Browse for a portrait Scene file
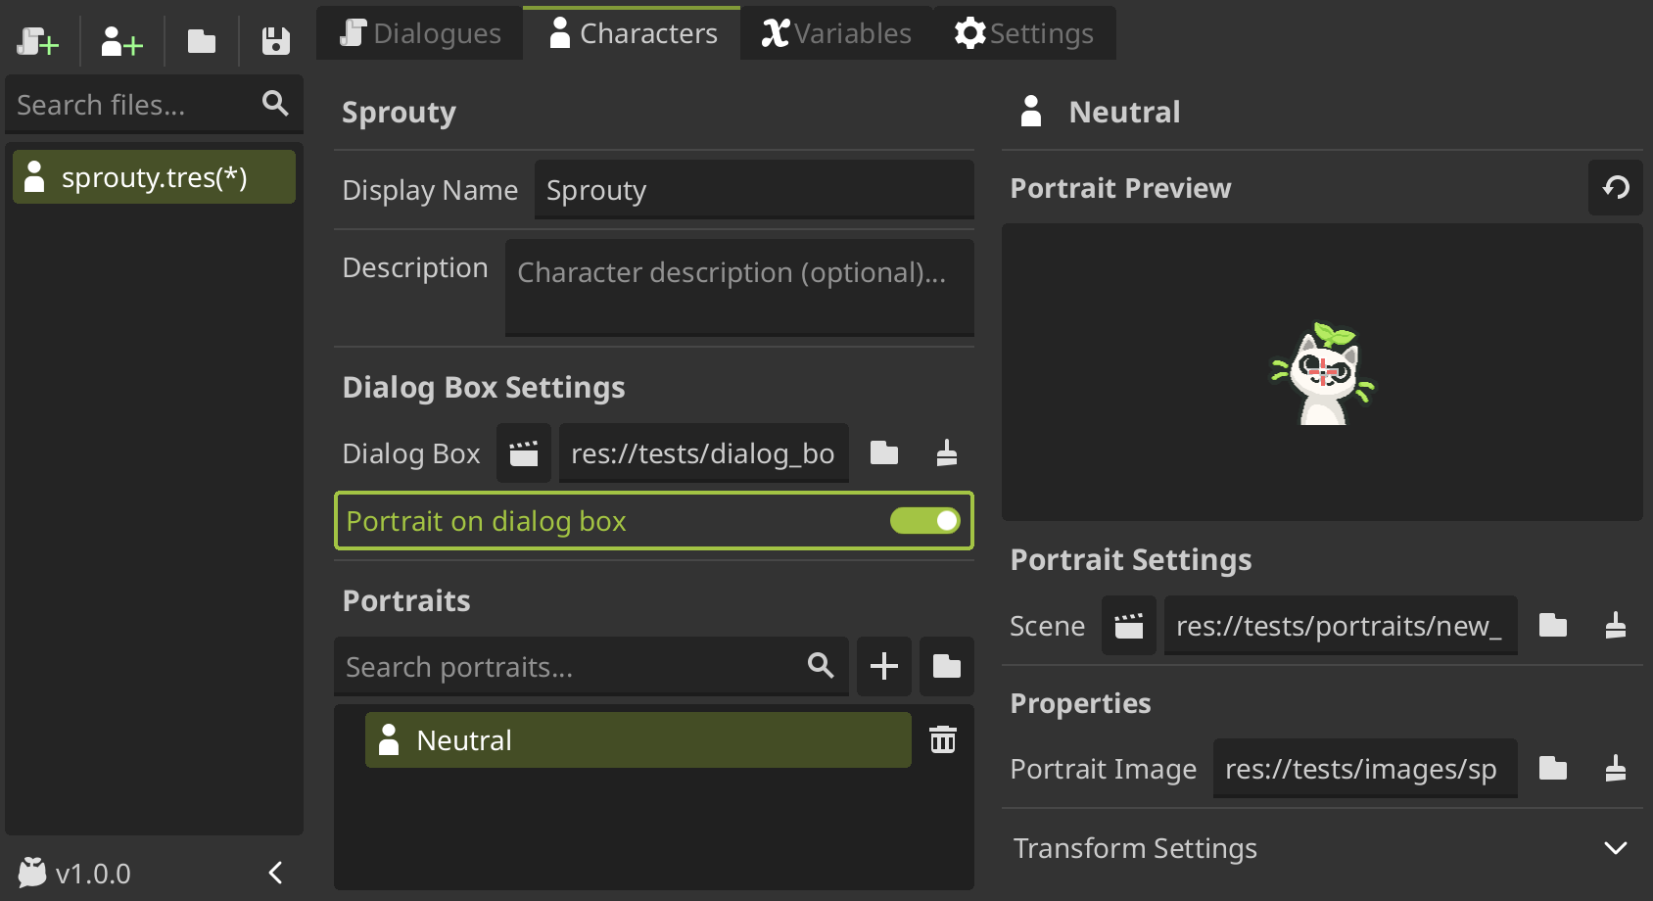The width and height of the screenshot is (1653, 901). tap(1552, 625)
